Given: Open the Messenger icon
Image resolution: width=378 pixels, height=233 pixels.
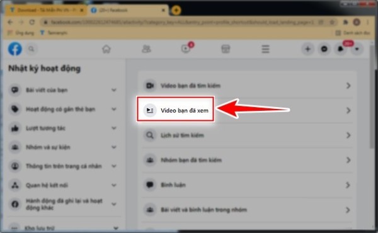Looking at the screenshot, I should [324, 49].
